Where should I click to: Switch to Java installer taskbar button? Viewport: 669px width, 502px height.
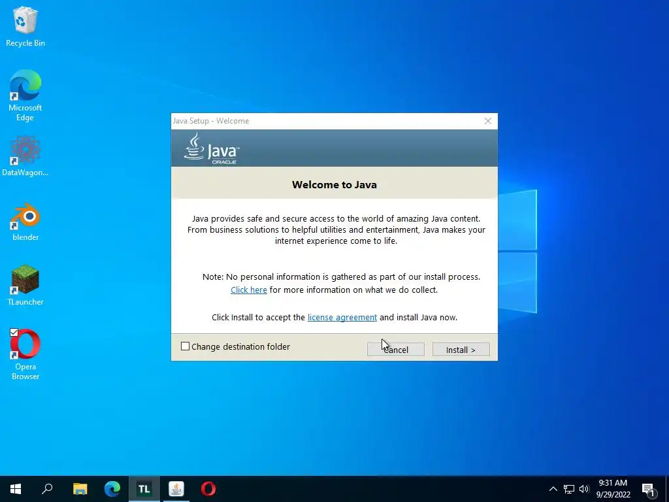click(176, 489)
